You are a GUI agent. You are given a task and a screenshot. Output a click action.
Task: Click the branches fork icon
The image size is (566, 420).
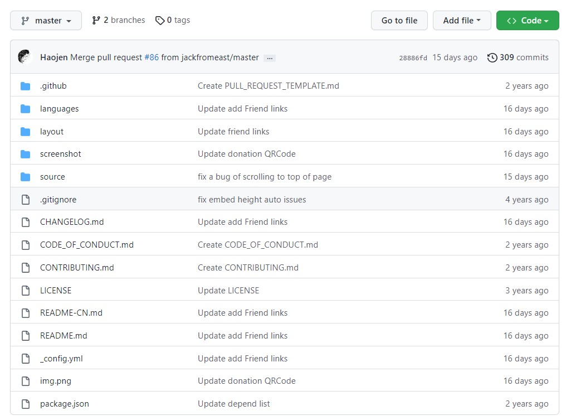tap(96, 21)
